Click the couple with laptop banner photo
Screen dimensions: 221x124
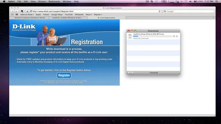coord(51,36)
